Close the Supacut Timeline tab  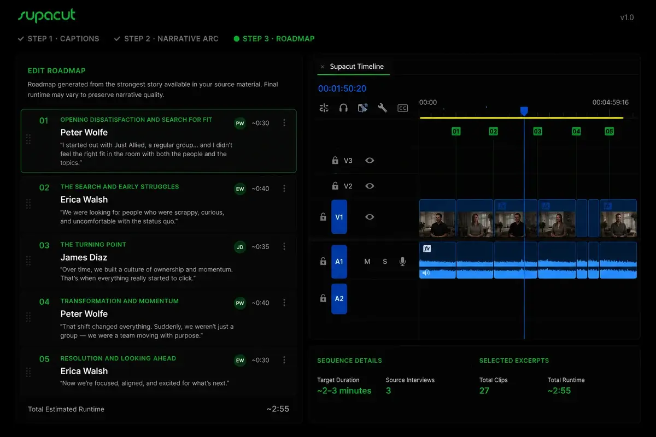tap(323, 67)
